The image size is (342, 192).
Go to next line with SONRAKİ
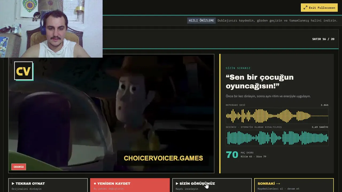coord(294,185)
